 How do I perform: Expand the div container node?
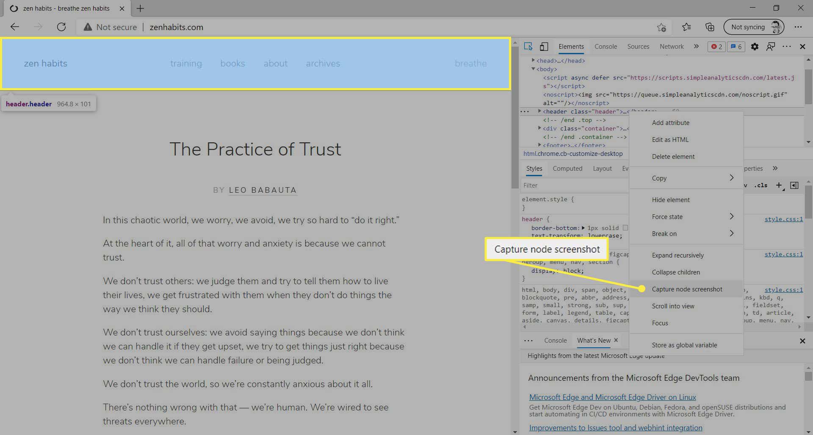click(x=540, y=128)
